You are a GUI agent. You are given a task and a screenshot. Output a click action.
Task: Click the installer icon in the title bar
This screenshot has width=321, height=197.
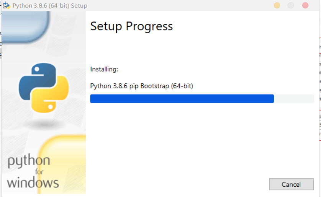(6, 5)
